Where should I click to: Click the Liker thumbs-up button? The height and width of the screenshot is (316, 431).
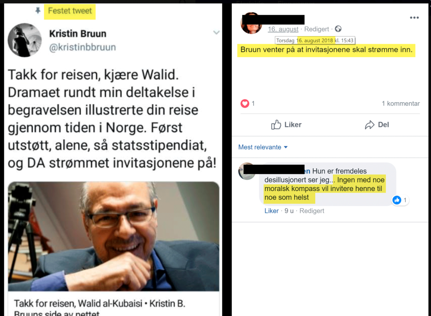coord(286,125)
